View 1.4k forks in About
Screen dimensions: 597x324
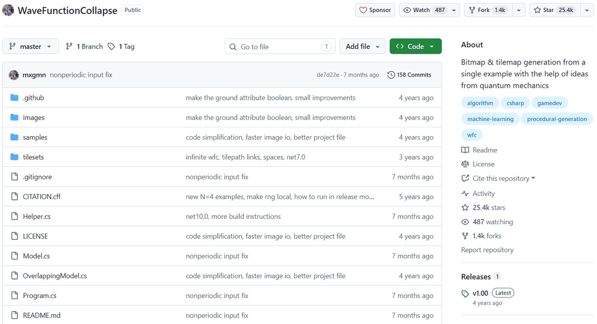coord(481,236)
